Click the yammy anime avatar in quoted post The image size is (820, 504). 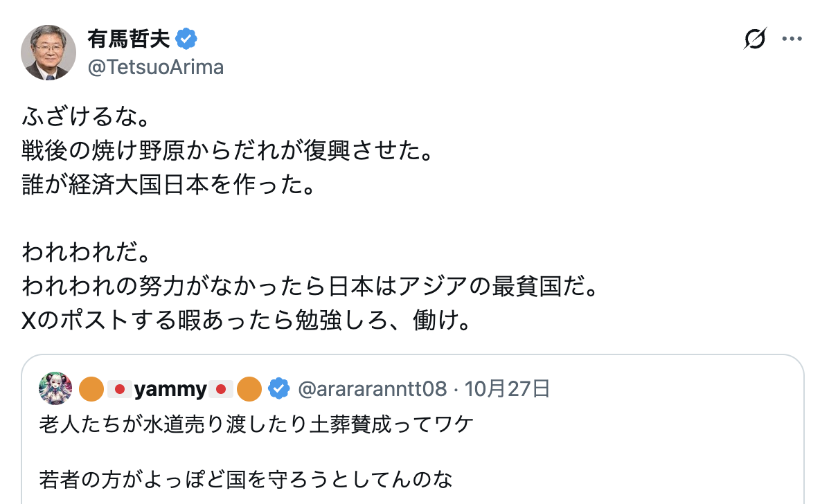pos(55,388)
